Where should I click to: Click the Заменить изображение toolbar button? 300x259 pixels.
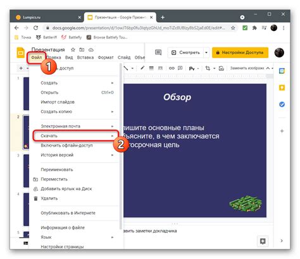(x=247, y=68)
